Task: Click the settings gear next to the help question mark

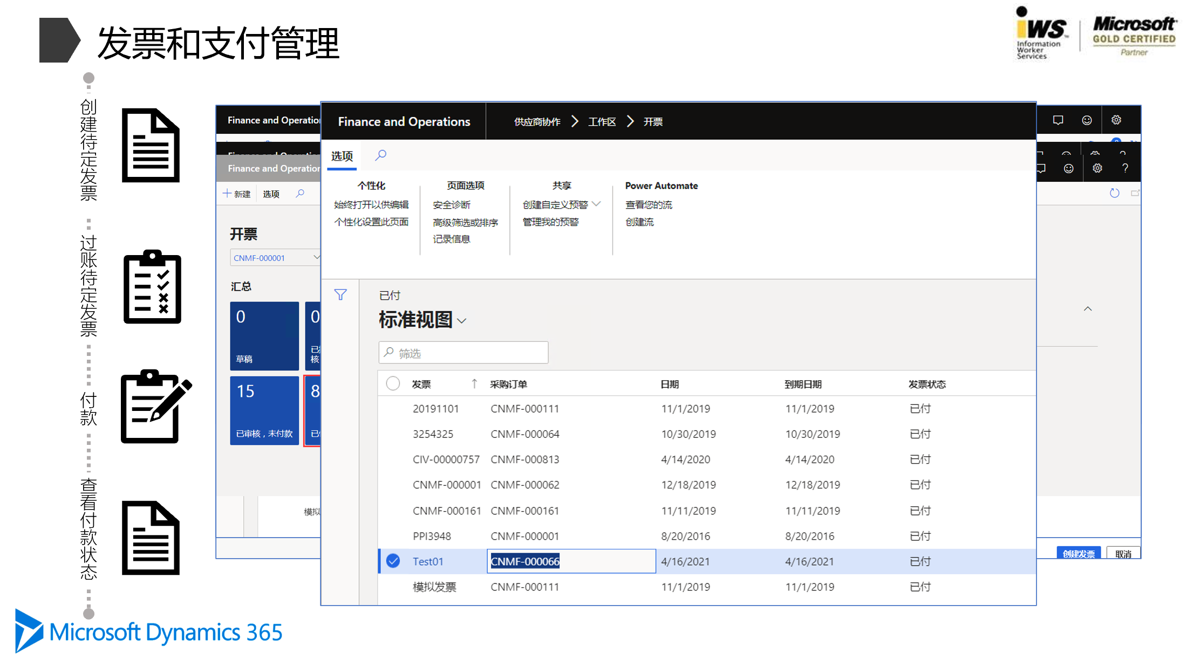Action: point(1097,168)
